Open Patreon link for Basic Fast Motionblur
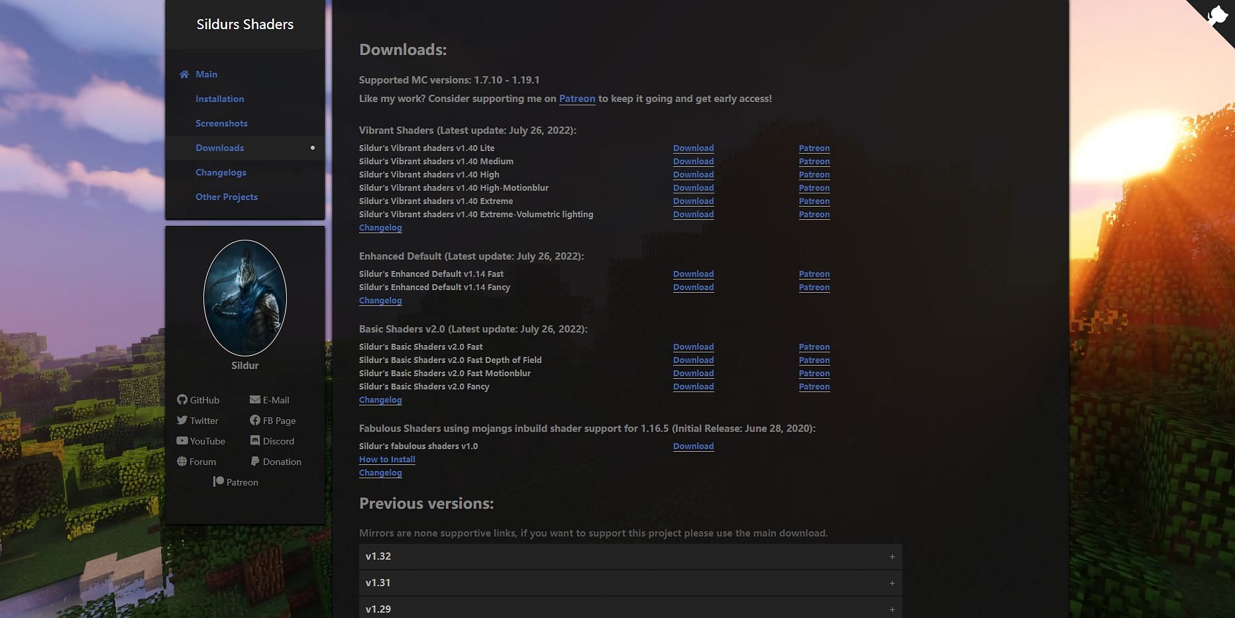The image size is (1235, 618). (814, 374)
